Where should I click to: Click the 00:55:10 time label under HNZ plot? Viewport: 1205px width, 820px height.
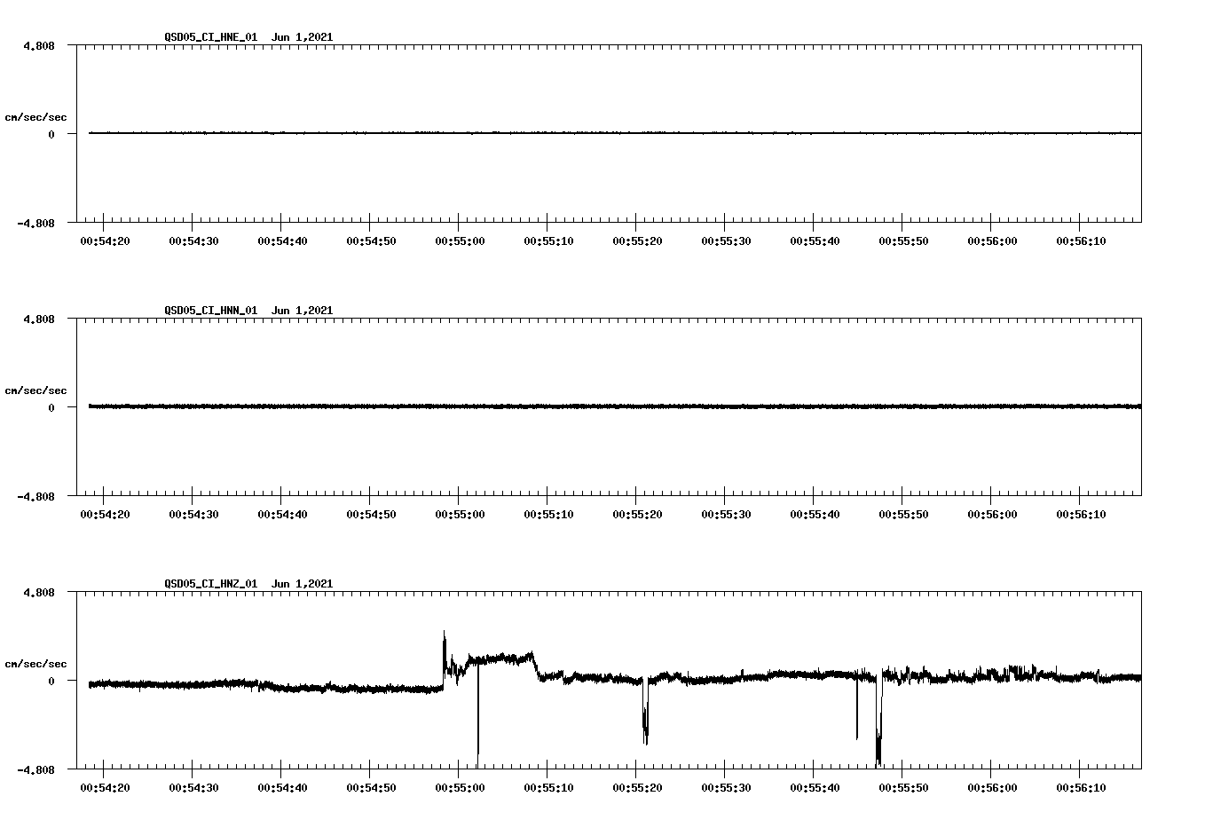(x=548, y=788)
